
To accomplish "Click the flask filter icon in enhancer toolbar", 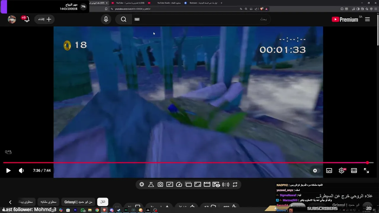I will pos(151,184).
